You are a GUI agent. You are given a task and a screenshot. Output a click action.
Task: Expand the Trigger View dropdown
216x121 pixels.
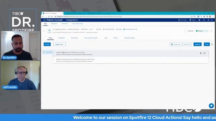(x=59, y=44)
